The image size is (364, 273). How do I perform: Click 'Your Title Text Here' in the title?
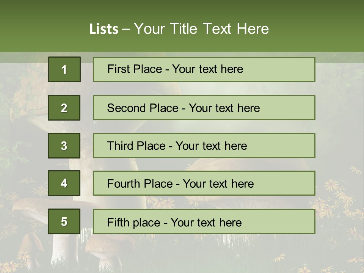201,29
